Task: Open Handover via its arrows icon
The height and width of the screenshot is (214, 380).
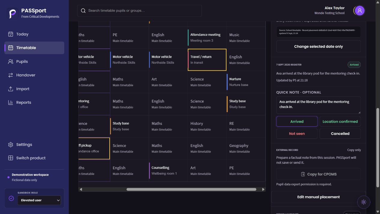Action: pyautogui.click(x=11, y=75)
